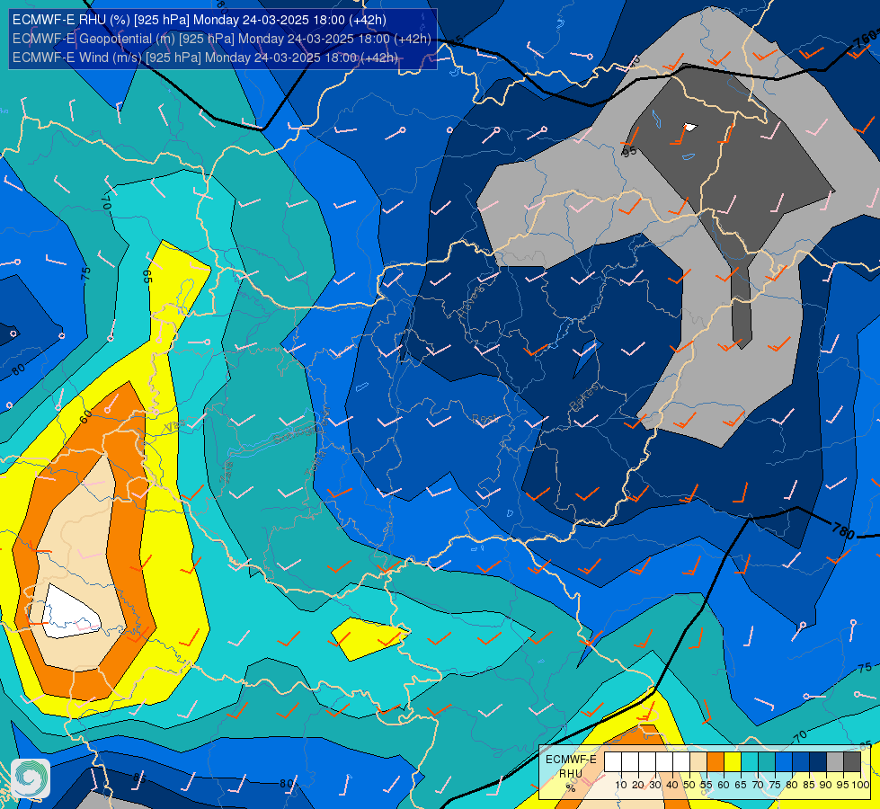Pick the bright blue 75–80 legend swatch
This screenshot has width=880, height=809.
(784, 762)
